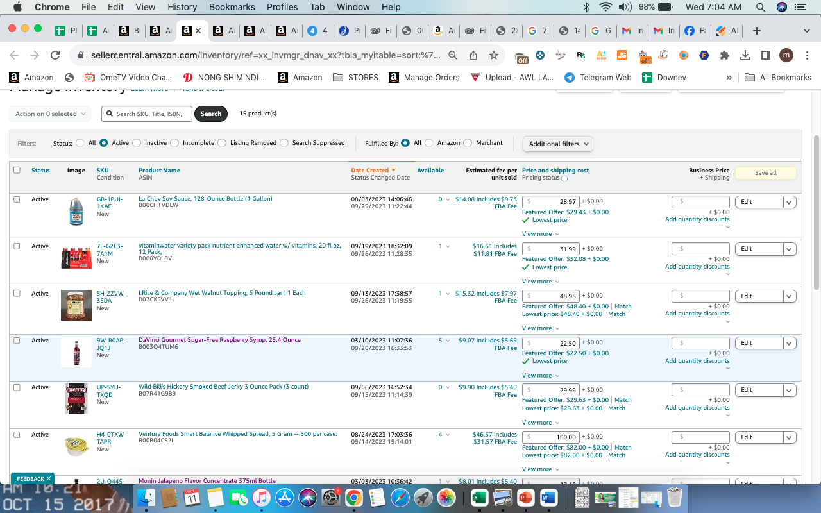
Task: Edit the 100.00 price field for Ventura Foods
Action: (551, 437)
